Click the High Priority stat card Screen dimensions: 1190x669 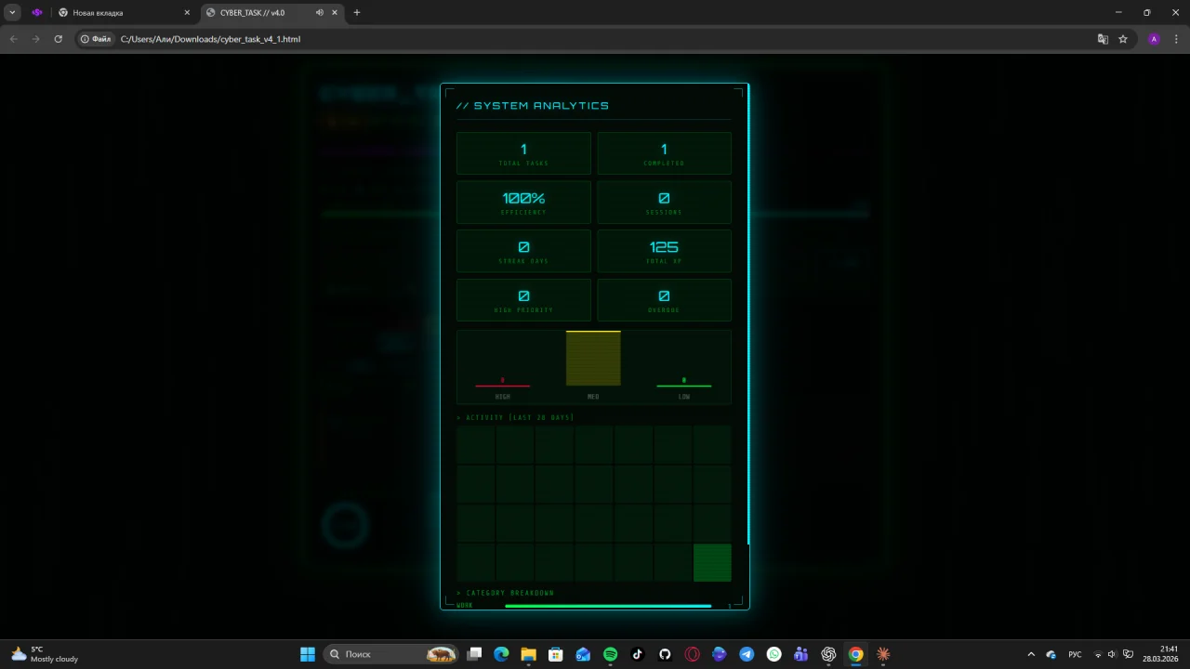(523, 300)
